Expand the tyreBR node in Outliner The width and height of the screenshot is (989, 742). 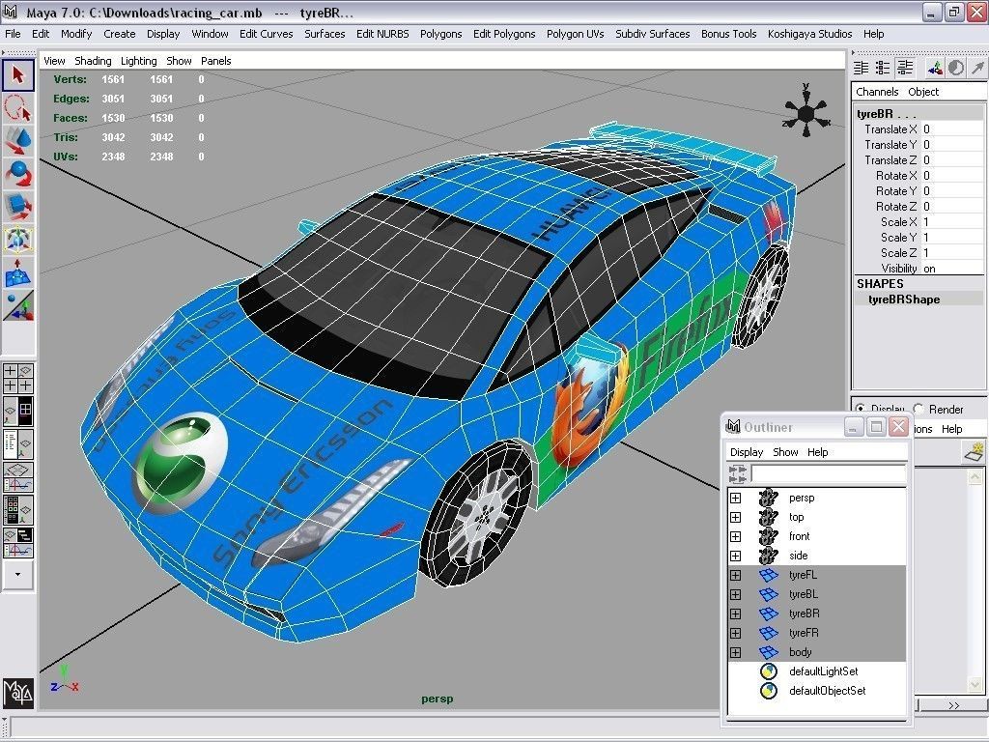pyautogui.click(x=735, y=614)
